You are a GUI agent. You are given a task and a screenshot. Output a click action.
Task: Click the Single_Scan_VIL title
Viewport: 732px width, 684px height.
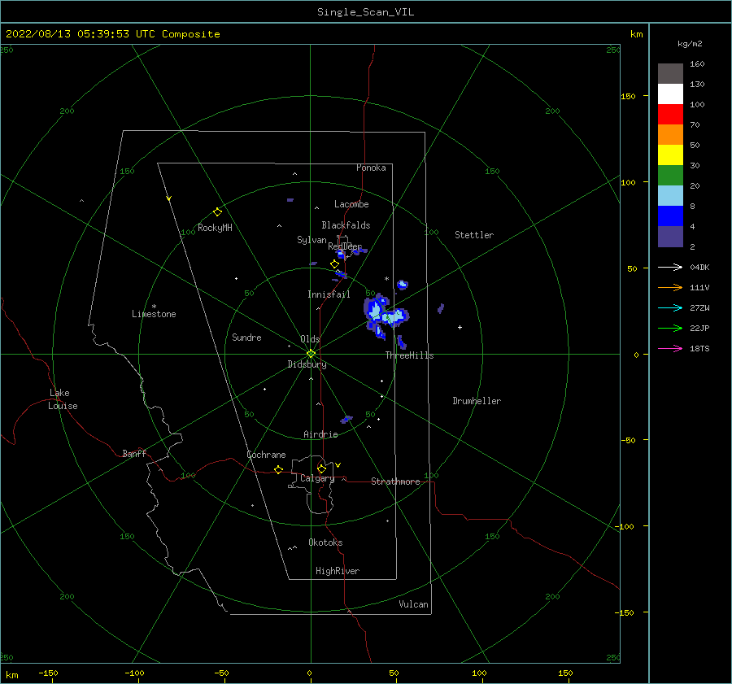point(365,11)
